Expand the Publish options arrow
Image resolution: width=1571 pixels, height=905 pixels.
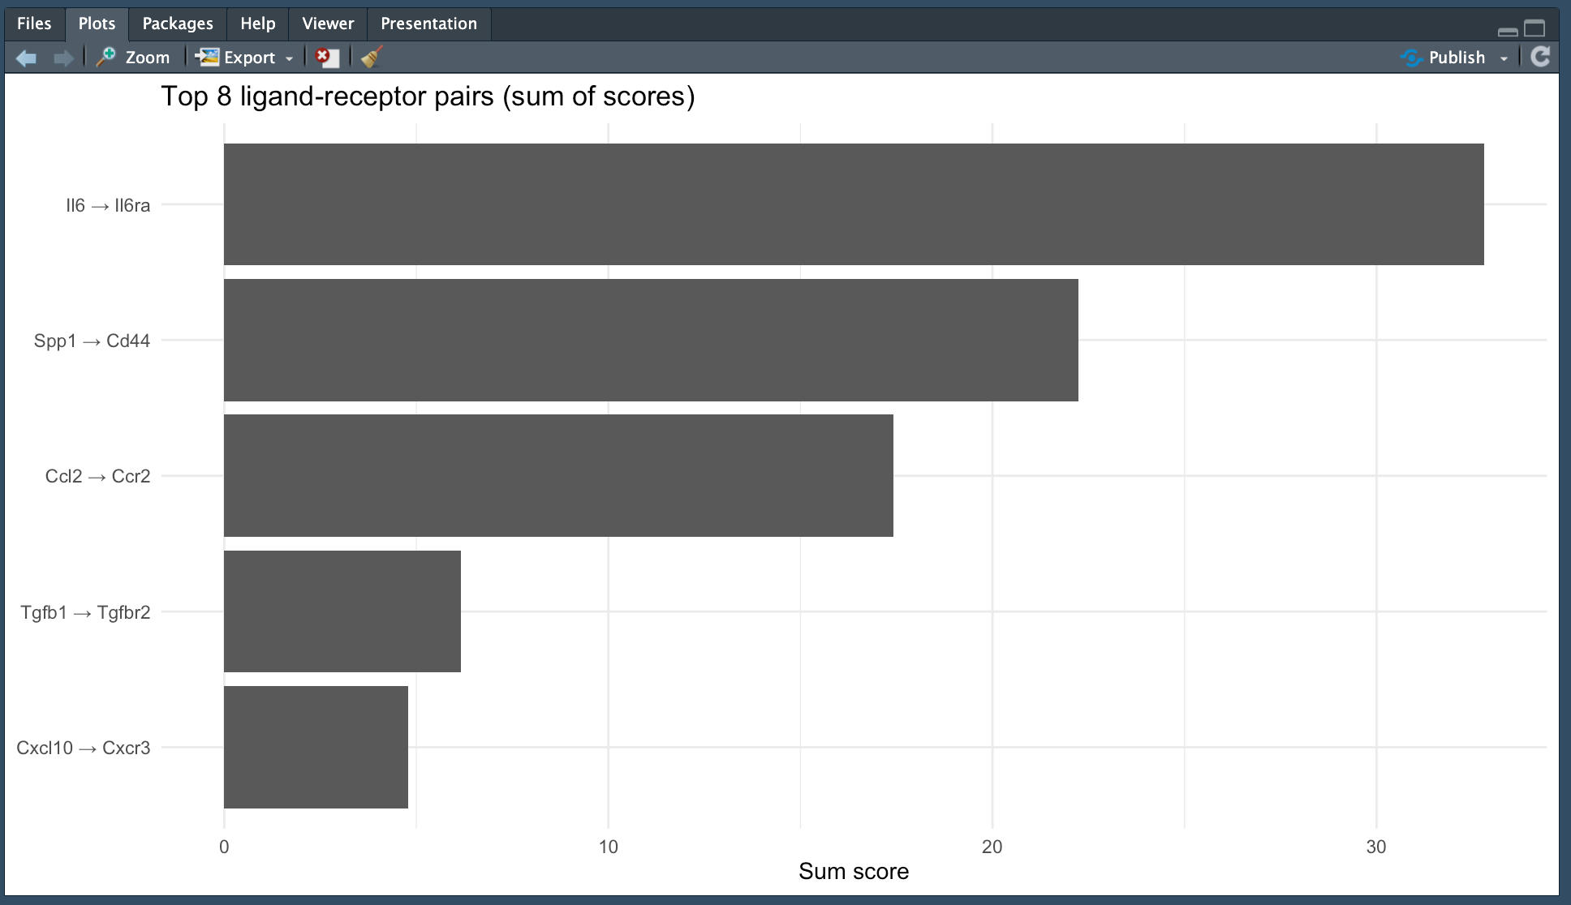[x=1504, y=58]
